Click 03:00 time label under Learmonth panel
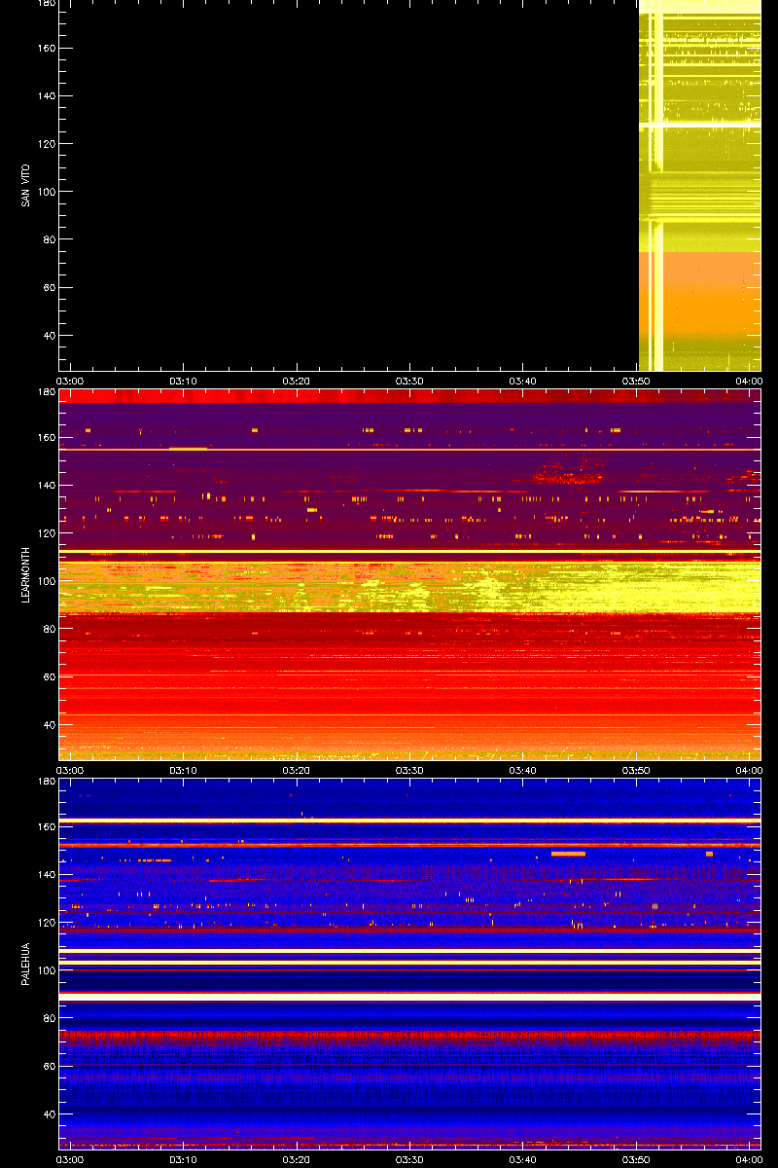 [x=70, y=771]
